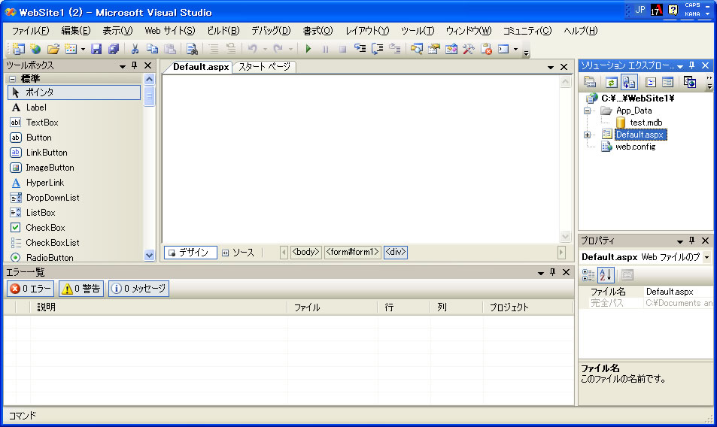
Task: Collapse the 標準 toolbox group
Action: (x=12, y=79)
